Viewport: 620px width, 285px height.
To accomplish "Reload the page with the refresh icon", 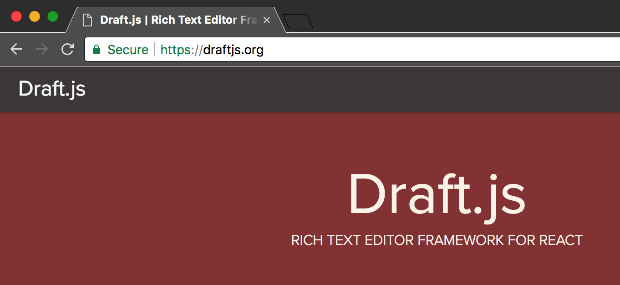I will 67,49.
